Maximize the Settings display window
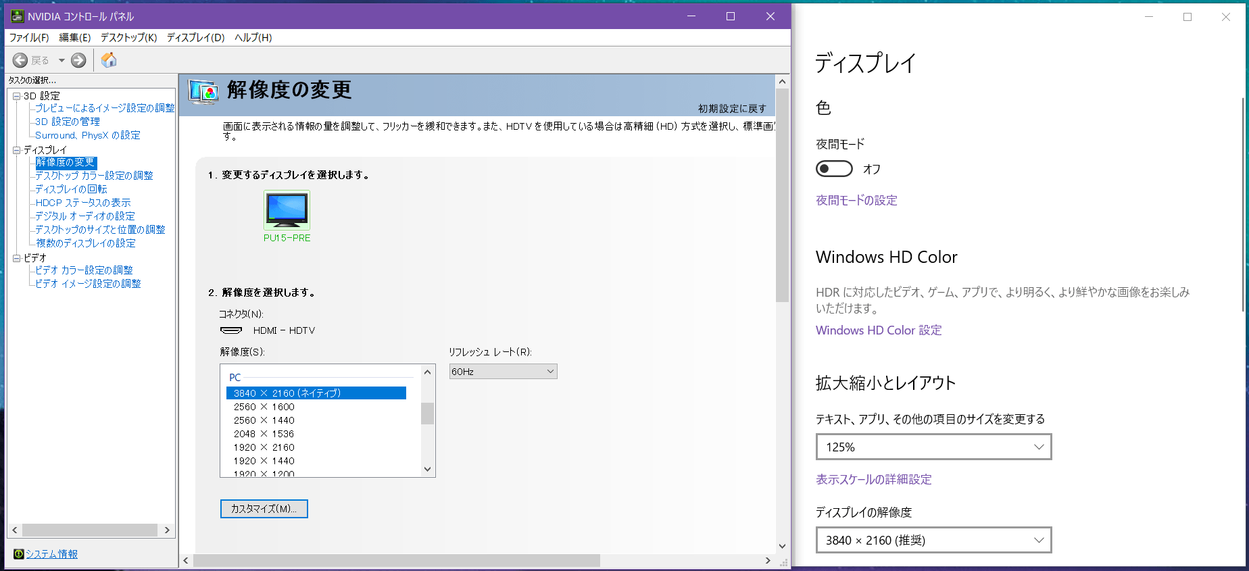 tap(1187, 17)
